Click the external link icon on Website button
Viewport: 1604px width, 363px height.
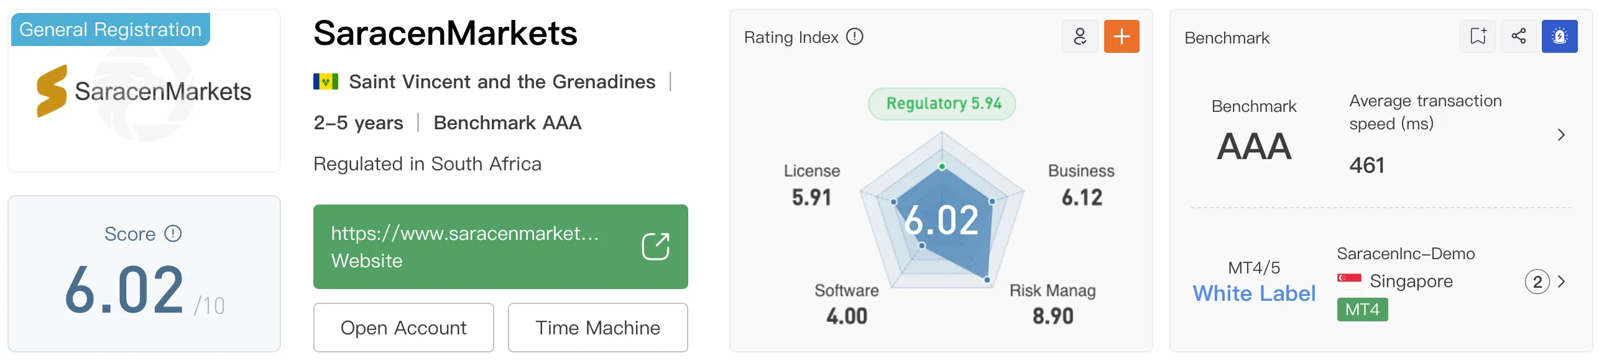[655, 247]
